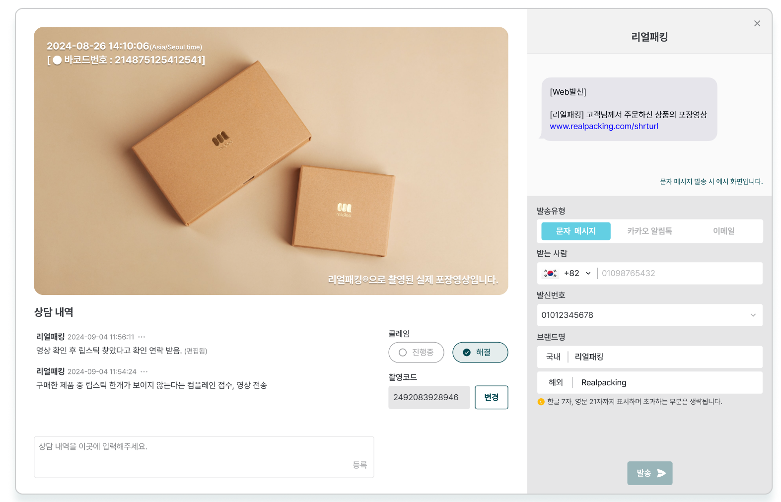Image resolution: width=781 pixels, height=502 pixels.
Task: Open the 발신번호 sender number dropdown
Action: click(x=752, y=315)
